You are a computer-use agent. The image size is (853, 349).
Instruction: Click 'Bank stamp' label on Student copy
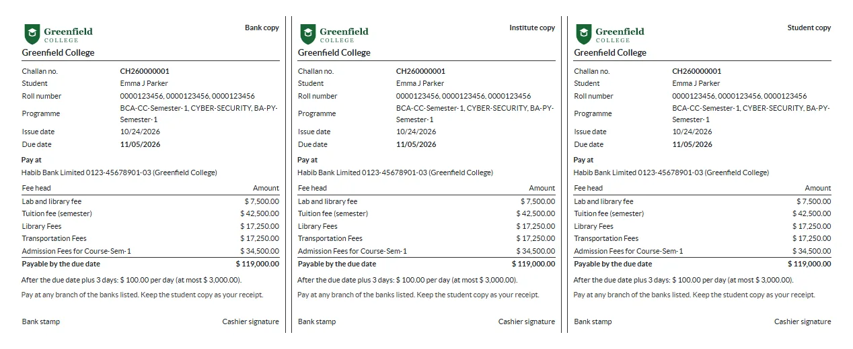[593, 321]
